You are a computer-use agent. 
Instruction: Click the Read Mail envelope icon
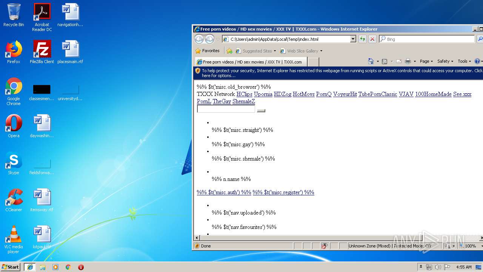(398, 61)
